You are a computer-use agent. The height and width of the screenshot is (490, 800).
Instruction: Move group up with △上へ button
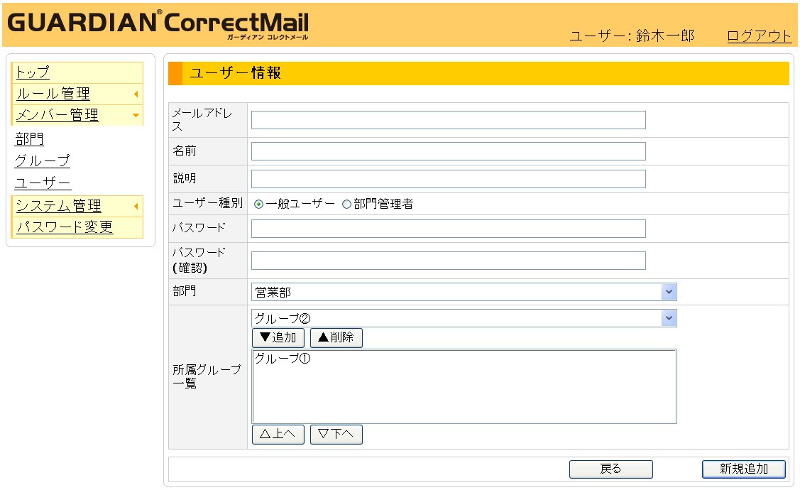pyautogui.click(x=278, y=435)
